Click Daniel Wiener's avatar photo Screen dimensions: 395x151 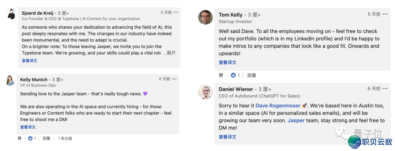[206, 92]
